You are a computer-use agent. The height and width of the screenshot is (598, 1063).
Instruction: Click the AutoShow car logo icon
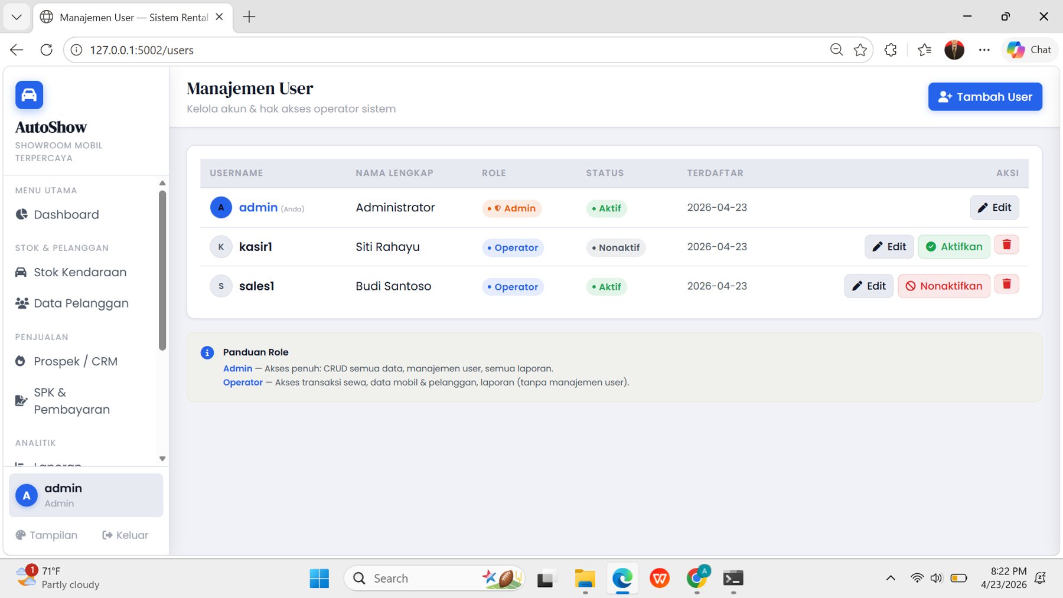tap(29, 95)
